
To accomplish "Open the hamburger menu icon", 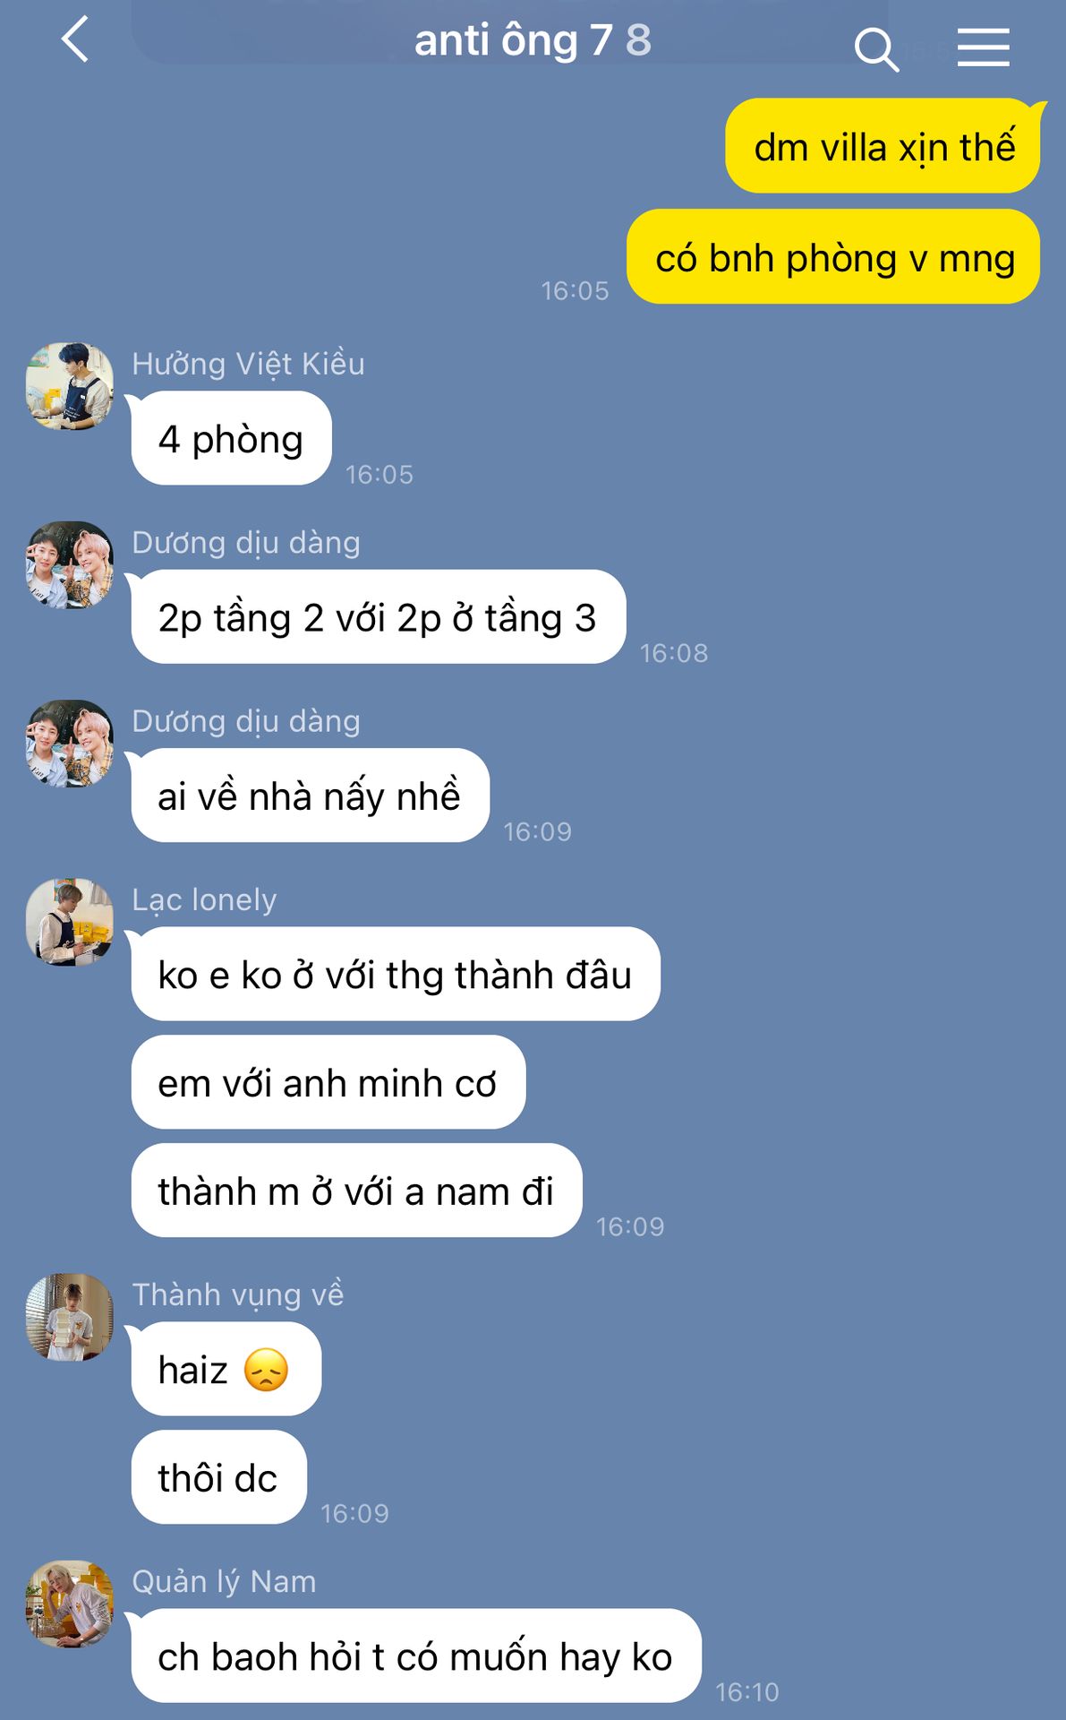I will pos(983,47).
